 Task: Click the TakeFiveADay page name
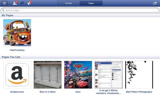(x=17, y=50)
